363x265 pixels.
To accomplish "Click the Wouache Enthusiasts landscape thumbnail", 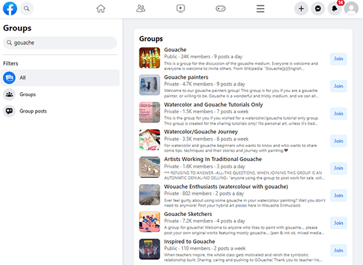I will tap(149, 195).
